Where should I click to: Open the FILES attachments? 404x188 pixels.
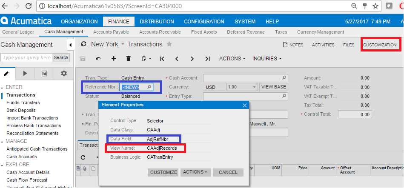(349, 45)
